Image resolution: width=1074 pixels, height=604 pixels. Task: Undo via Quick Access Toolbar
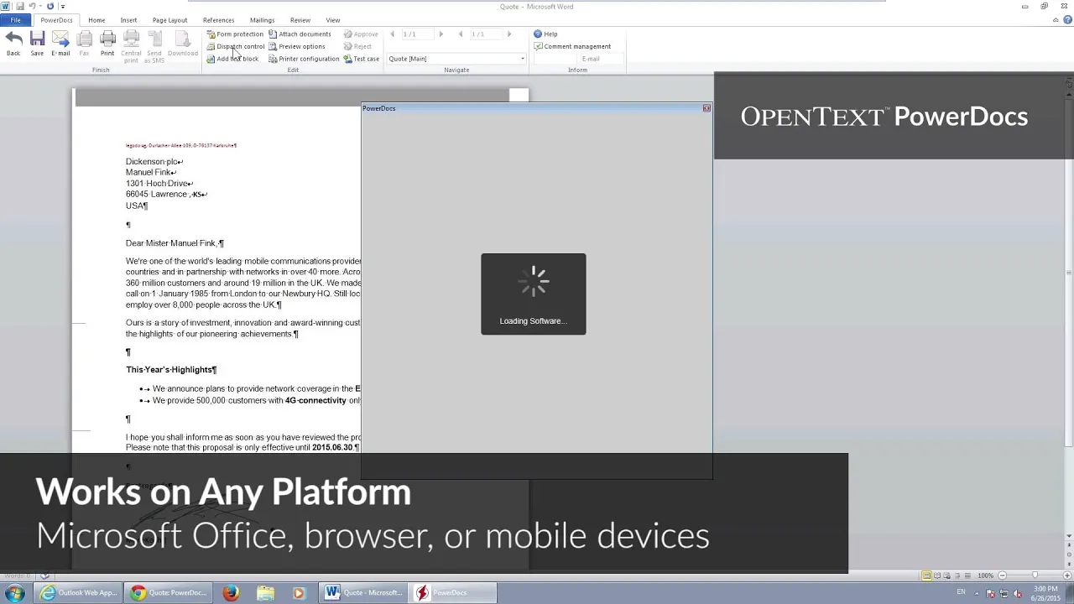32,6
